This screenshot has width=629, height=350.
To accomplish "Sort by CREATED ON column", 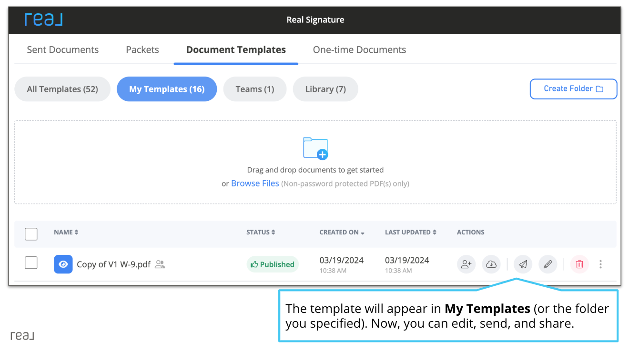I will click(342, 232).
